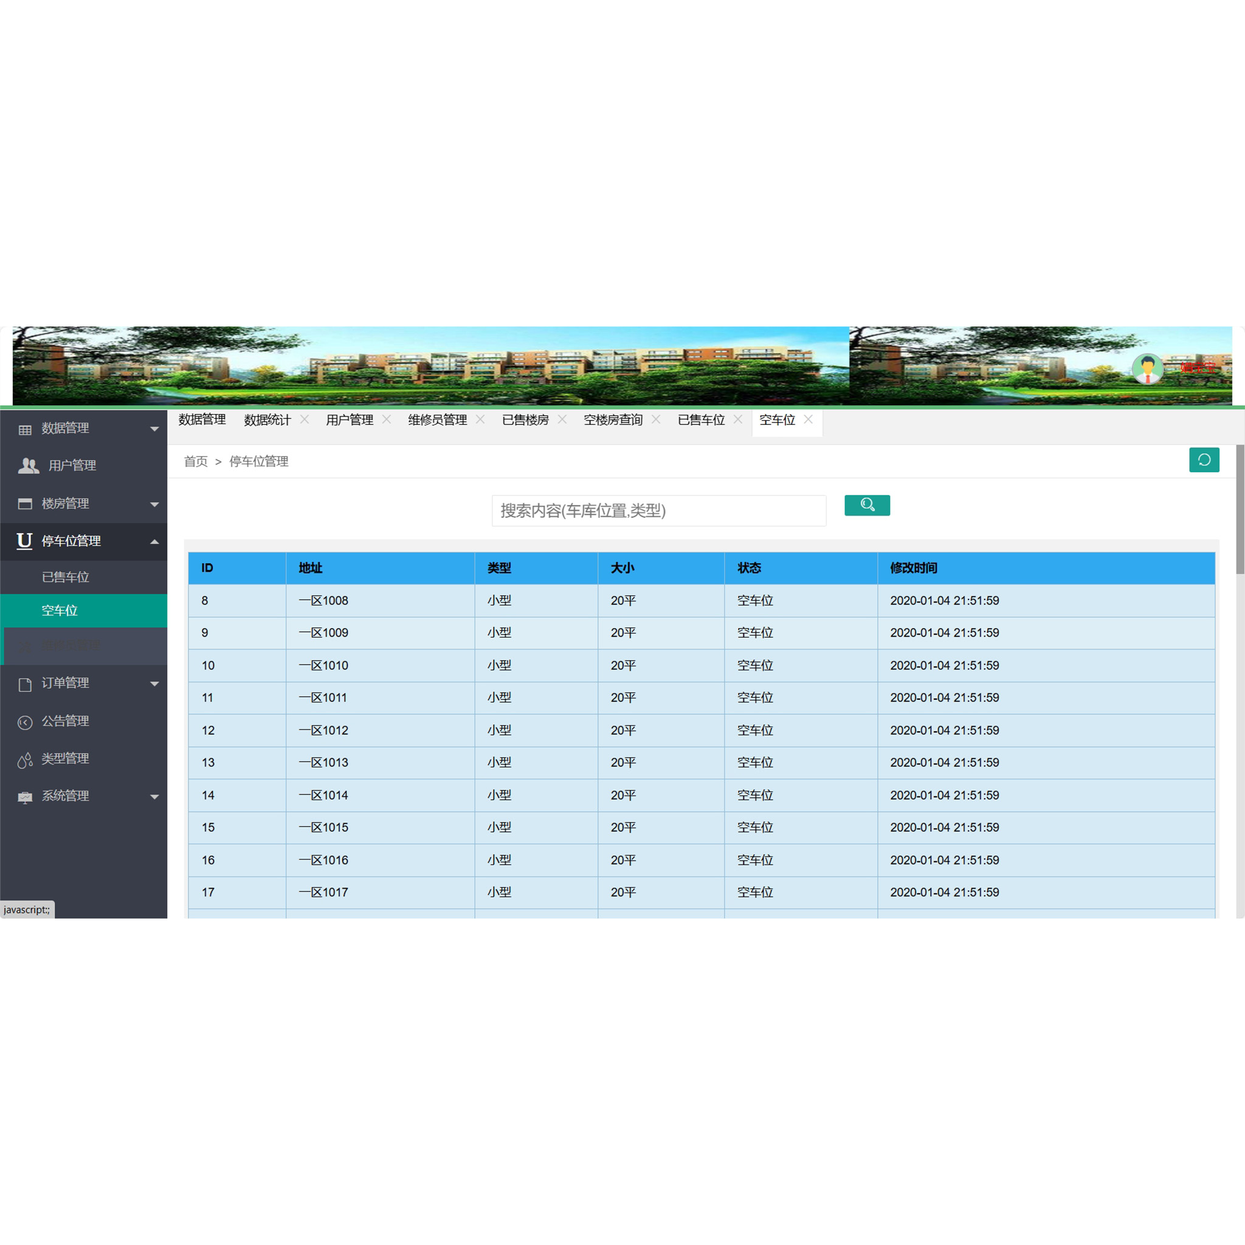Collapse the 停车位管理 arrow

(154, 542)
